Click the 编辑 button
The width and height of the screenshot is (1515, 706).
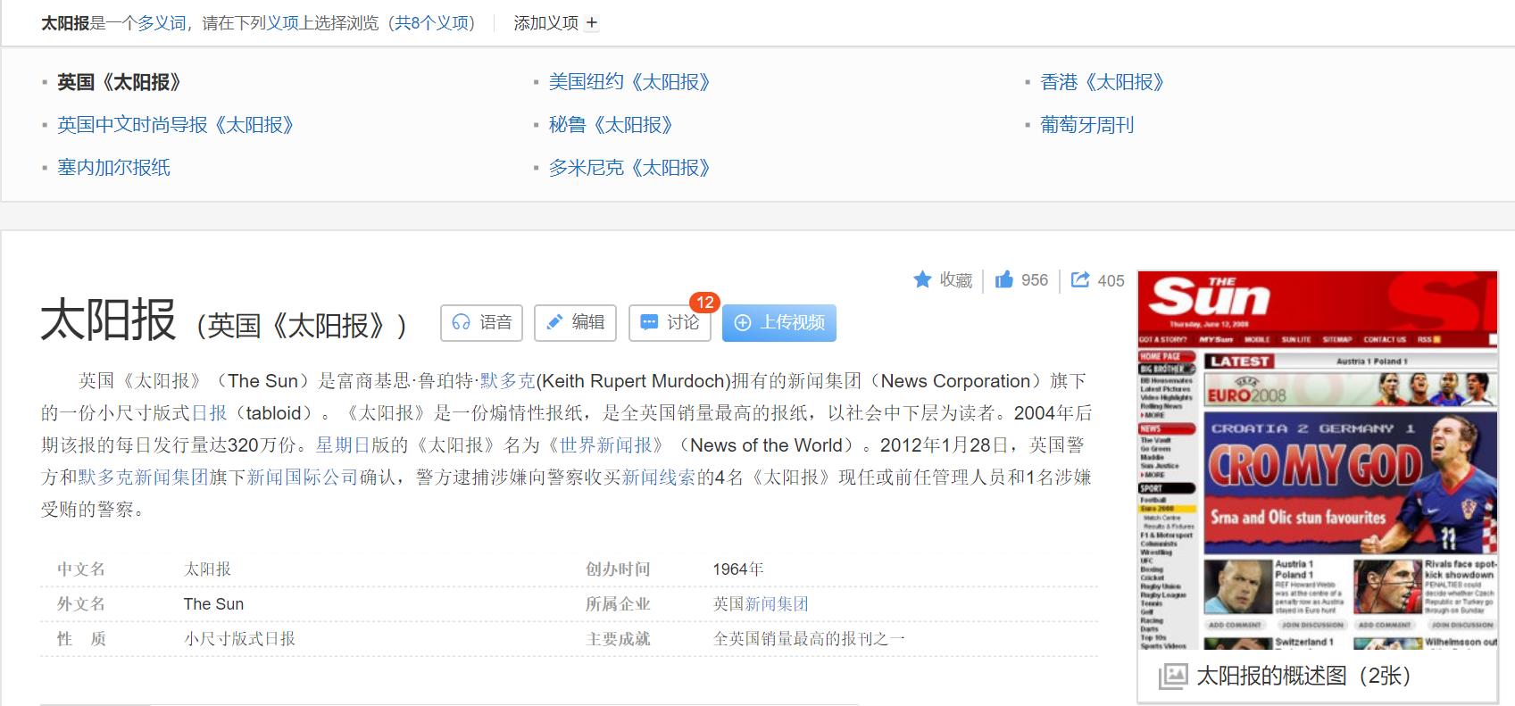575,322
